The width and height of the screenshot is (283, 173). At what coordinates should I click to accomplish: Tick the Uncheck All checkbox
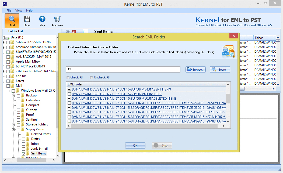91,77
